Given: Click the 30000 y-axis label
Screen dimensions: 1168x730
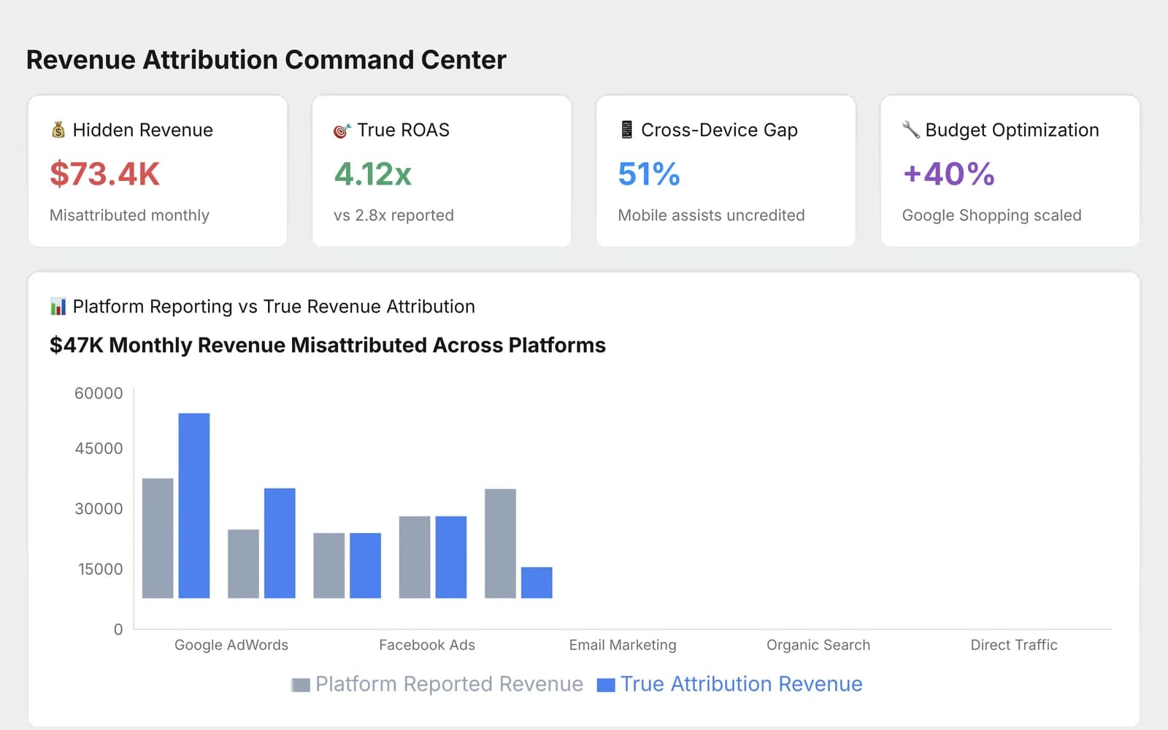Looking at the screenshot, I should [99, 509].
